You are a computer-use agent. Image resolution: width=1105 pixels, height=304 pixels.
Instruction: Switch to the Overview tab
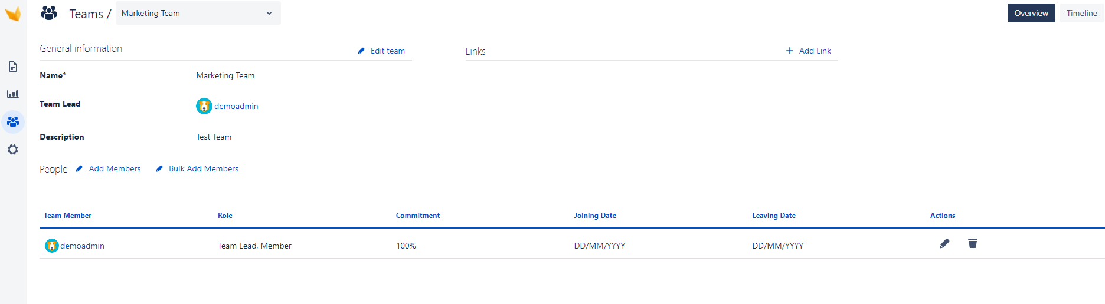tap(1031, 13)
